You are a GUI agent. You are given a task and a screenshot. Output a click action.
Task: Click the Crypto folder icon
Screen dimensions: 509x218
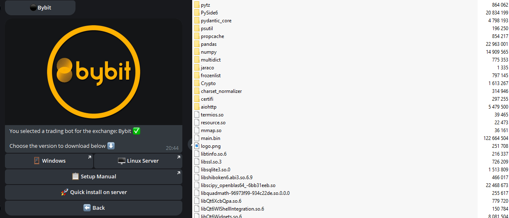point(197,83)
